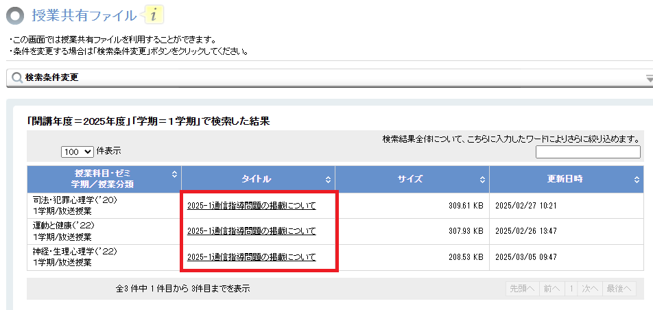
Task: Click 先頭へ pagination button
Action: click(x=522, y=288)
